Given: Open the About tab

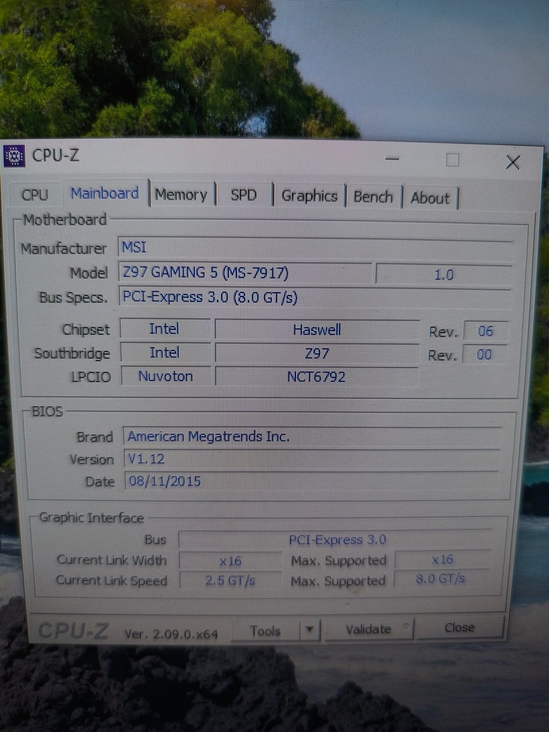Looking at the screenshot, I should coord(430,198).
